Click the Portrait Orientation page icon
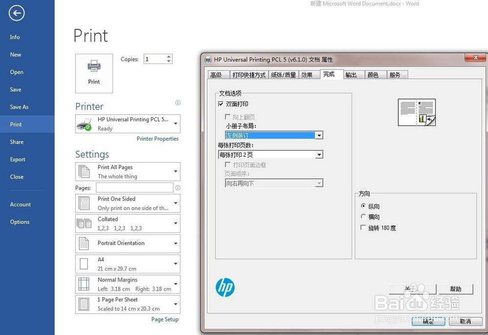This screenshot has height=335, width=488. [84, 244]
